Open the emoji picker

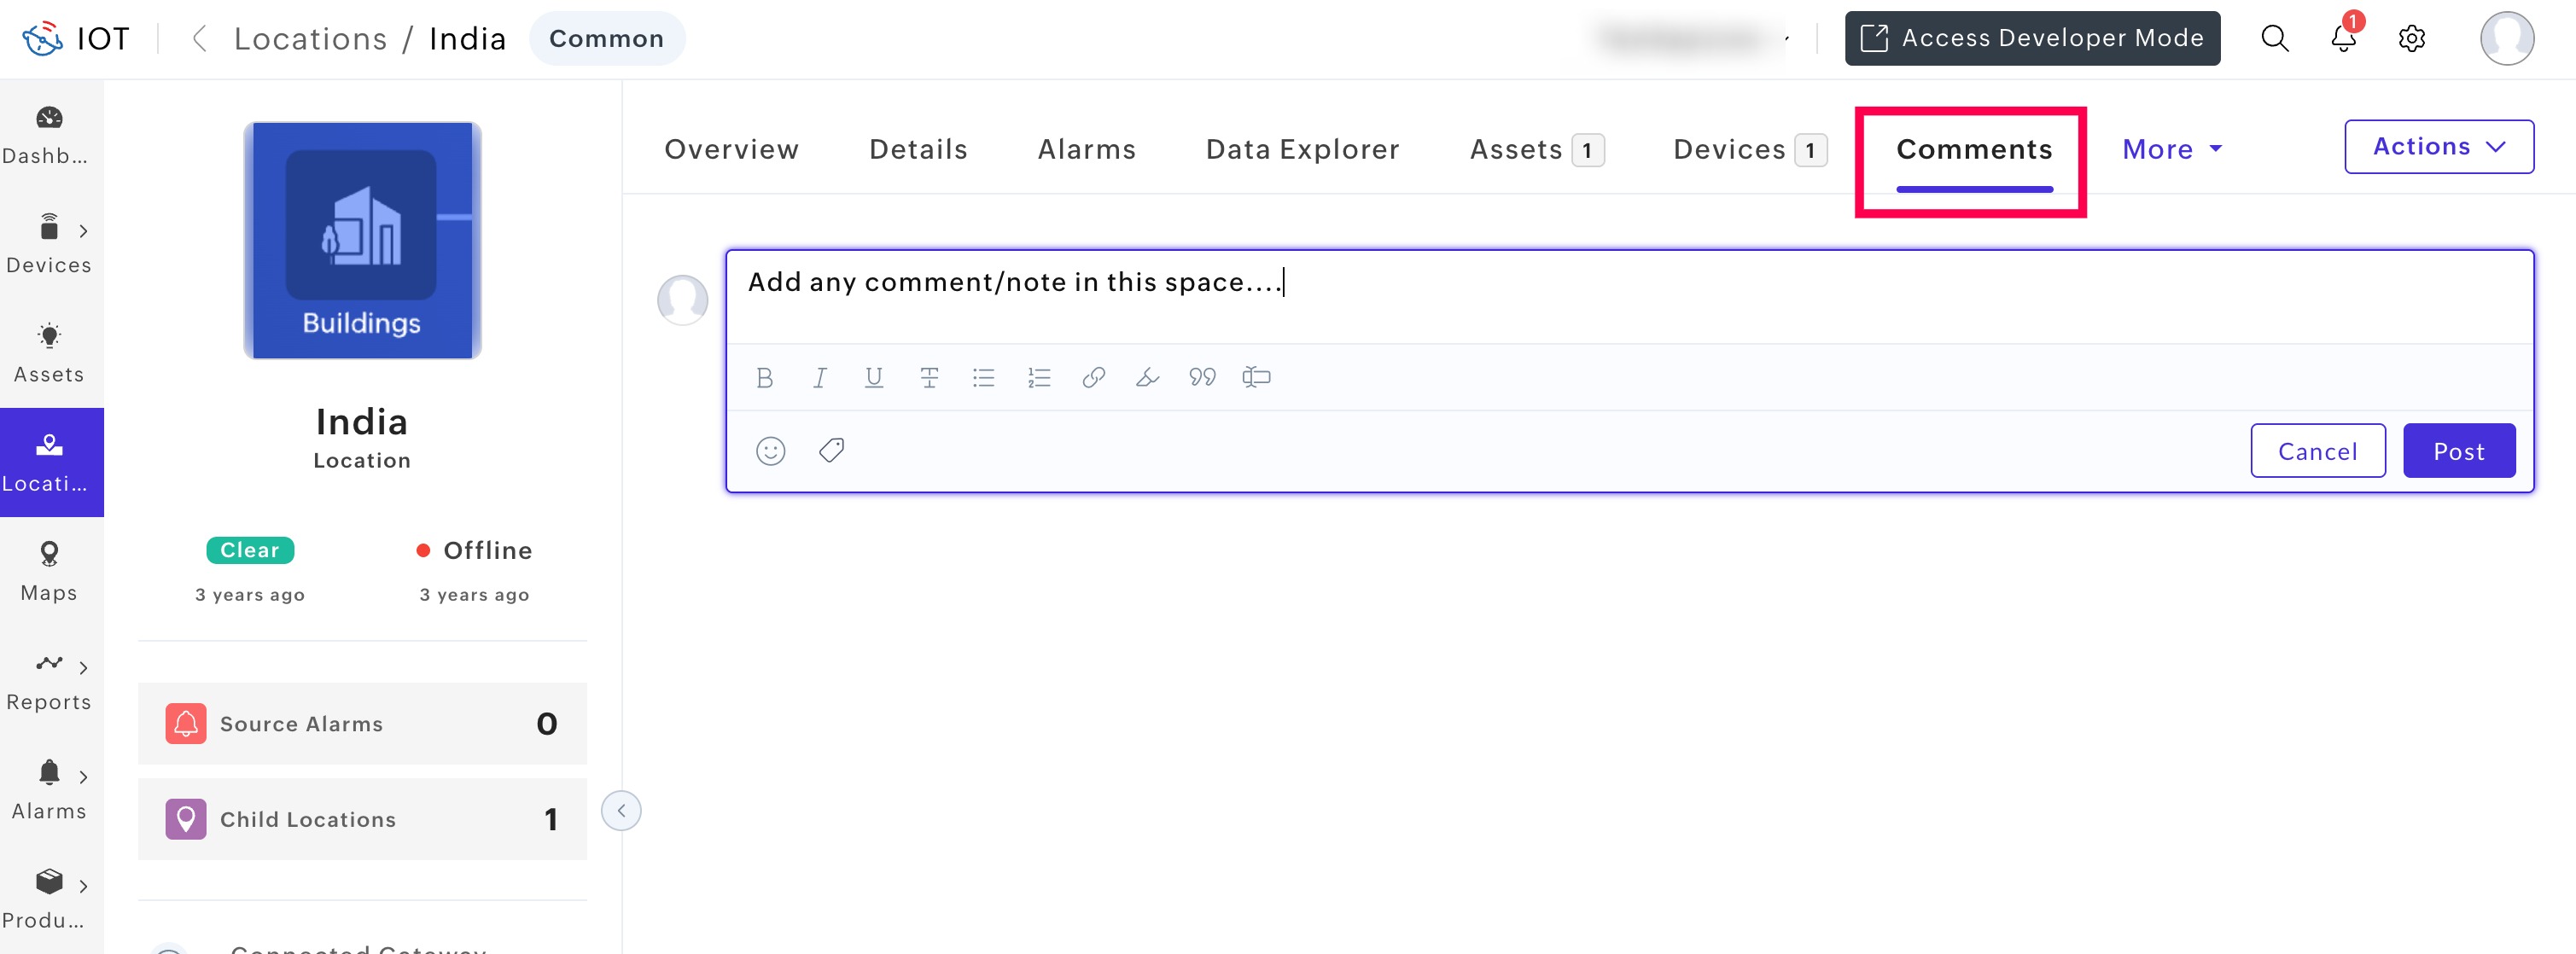770,451
